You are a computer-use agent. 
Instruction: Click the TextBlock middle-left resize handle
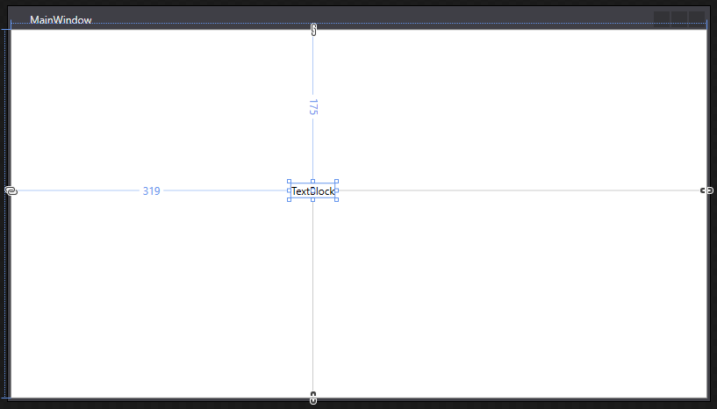tap(290, 190)
